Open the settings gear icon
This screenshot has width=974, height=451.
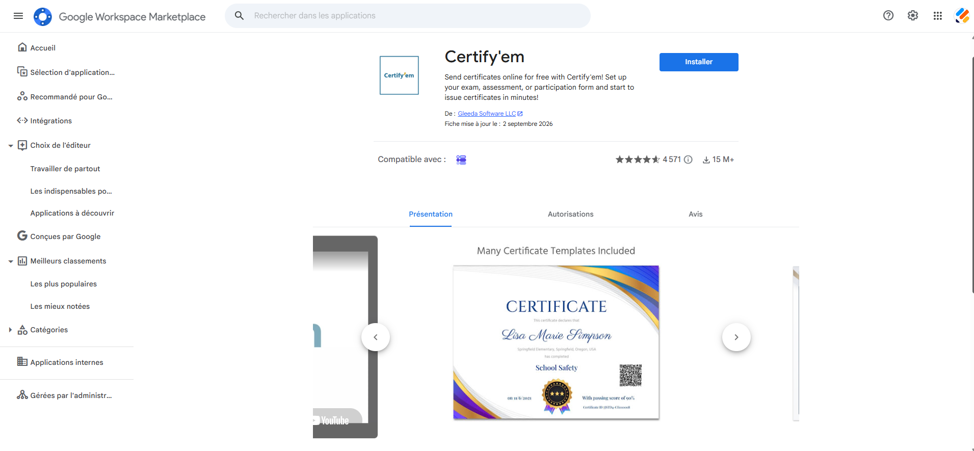pos(913,15)
